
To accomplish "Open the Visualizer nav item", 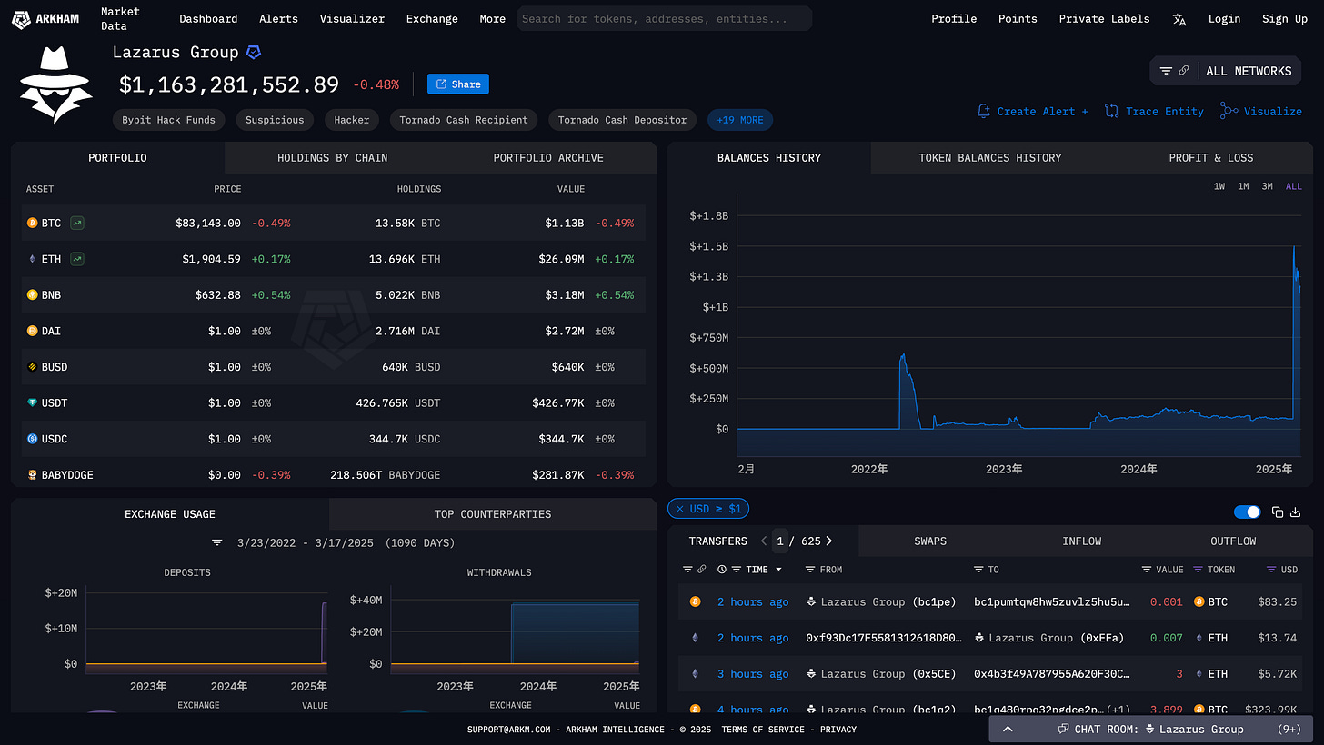I will pyautogui.click(x=352, y=19).
